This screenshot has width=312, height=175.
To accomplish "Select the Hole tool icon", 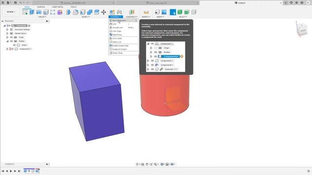I will (x=46, y=12).
